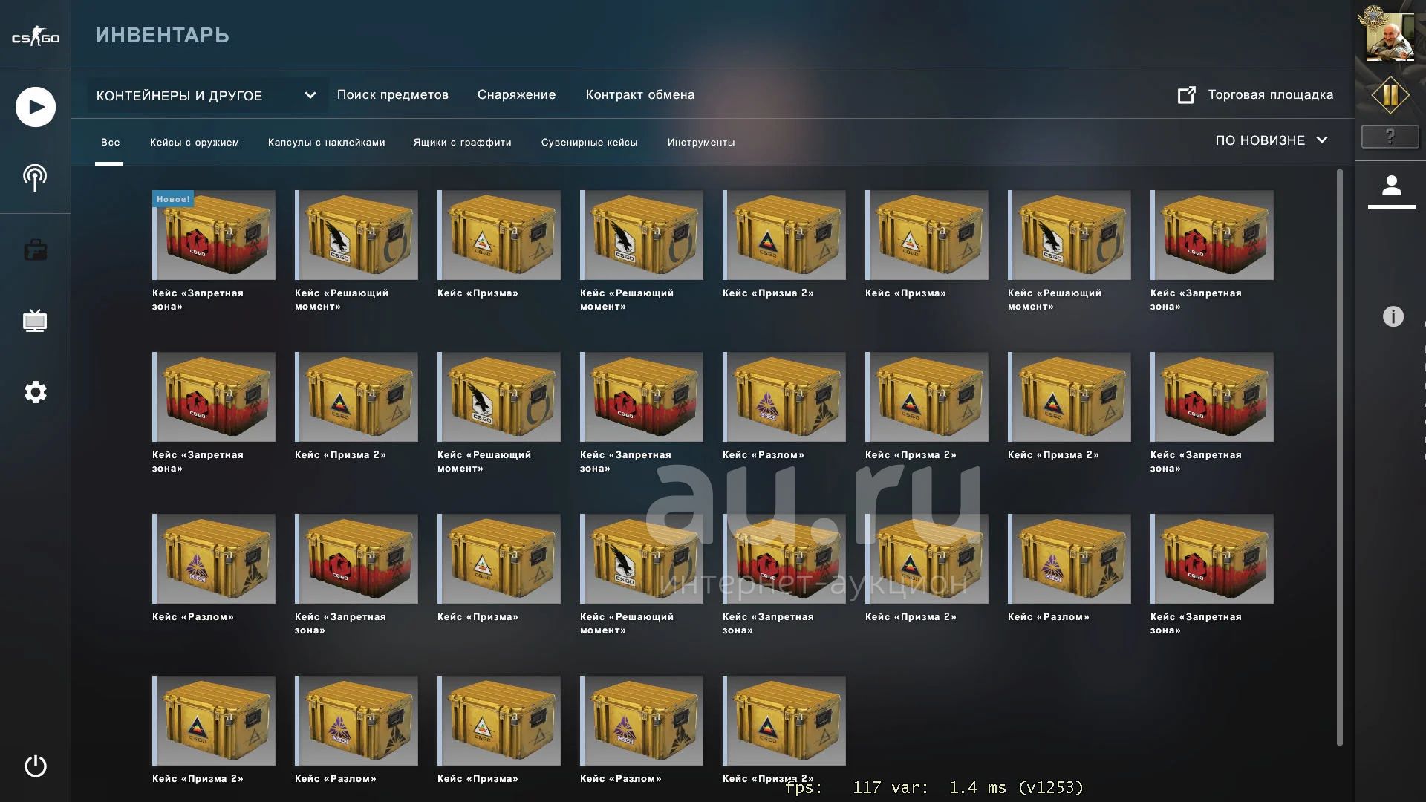This screenshot has height=802, width=1426.
Task: Expand the Контейнеры и другое dropdown
Action: pyautogui.click(x=207, y=95)
